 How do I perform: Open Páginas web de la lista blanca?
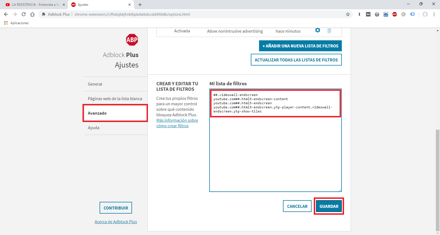pyautogui.click(x=116, y=98)
